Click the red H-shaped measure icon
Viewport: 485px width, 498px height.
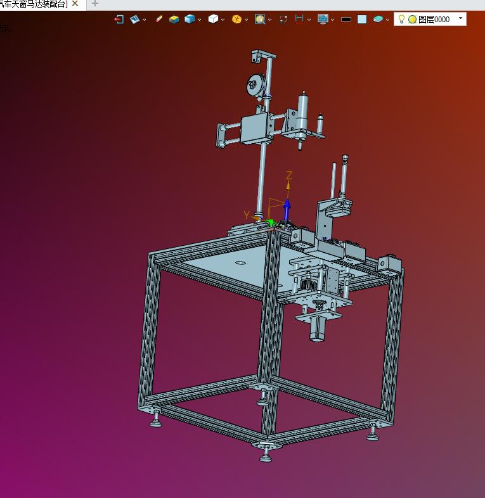click(x=300, y=19)
